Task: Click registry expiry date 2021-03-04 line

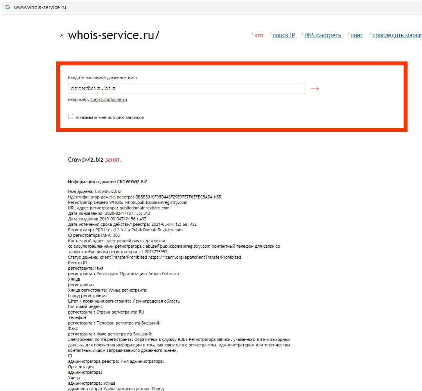Action: tap(133, 224)
